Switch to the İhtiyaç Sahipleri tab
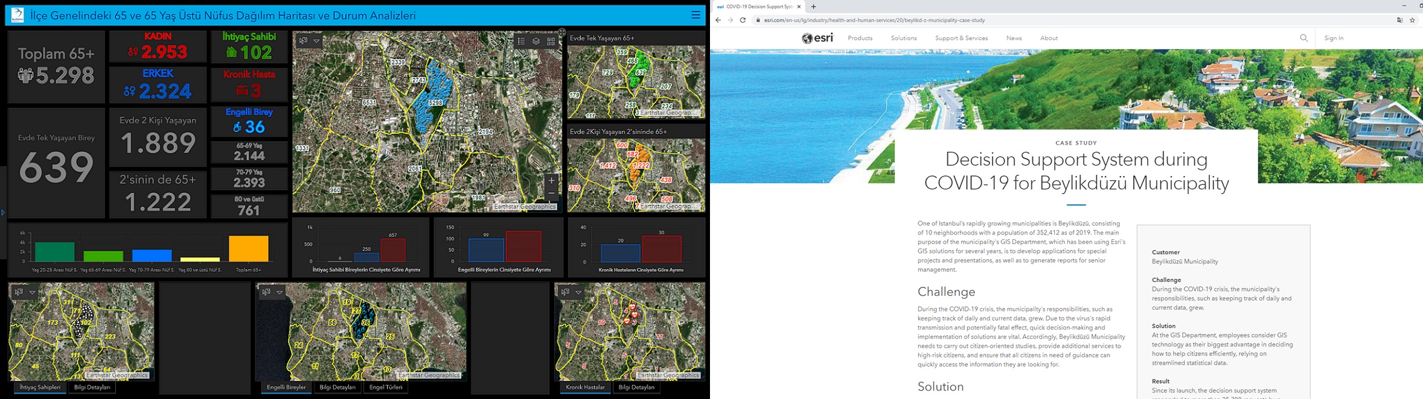 pyautogui.click(x=40, y=388)
